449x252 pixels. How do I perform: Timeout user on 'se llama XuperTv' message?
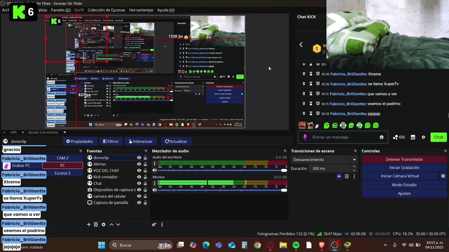(311, 84)
